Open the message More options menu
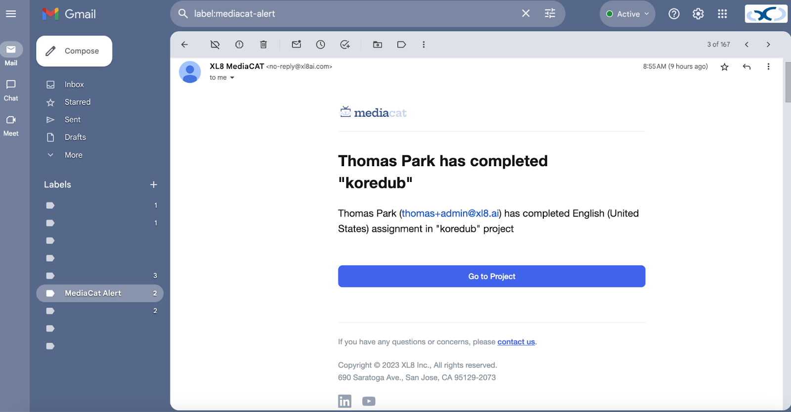Image resolution: width=791 pixels, height=412 pixels. (x=768, y=67)
